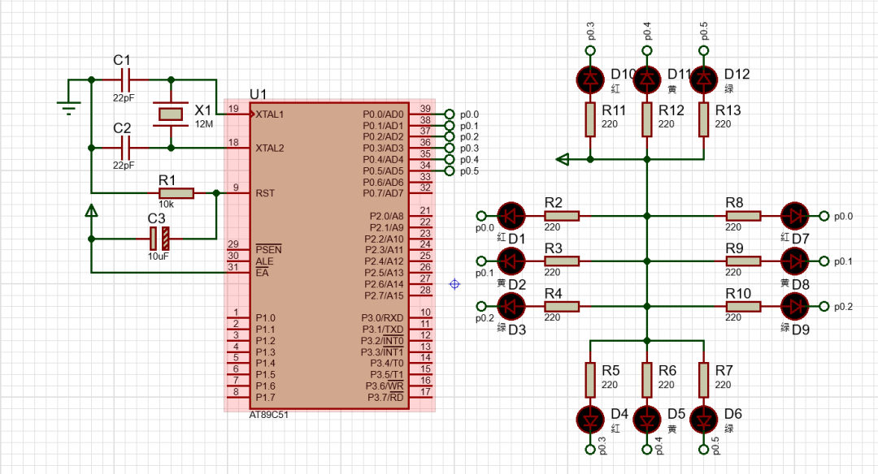Select LED D1
This screenshot has width=878, height=474.
(x=511, y=216)
